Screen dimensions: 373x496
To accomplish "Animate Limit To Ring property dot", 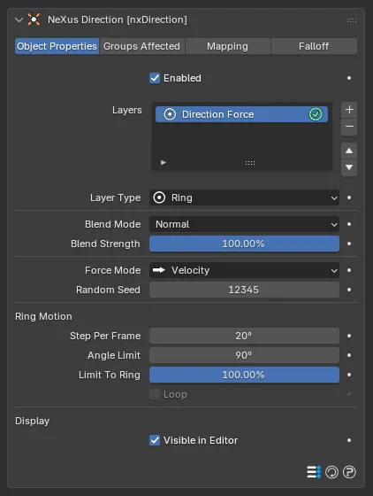I will (349, 375).
